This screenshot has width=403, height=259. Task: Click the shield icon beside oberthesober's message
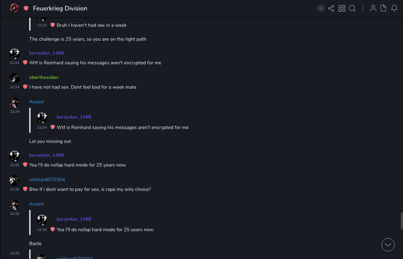coord(25,87)
